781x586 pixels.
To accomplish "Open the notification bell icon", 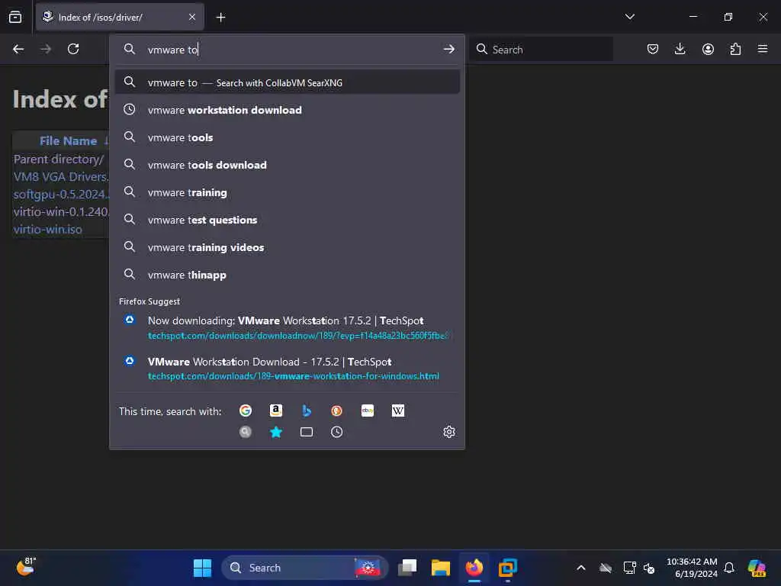I will point(729,568).
